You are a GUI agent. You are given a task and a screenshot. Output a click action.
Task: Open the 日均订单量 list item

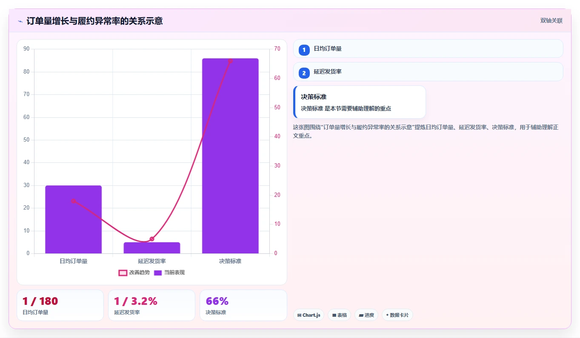click(x=428, y=48)
